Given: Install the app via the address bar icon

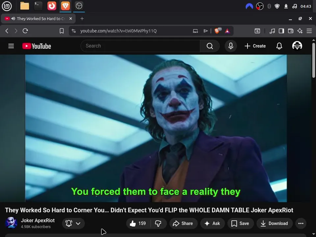Looking at the screenshot, I should [195, 31].
